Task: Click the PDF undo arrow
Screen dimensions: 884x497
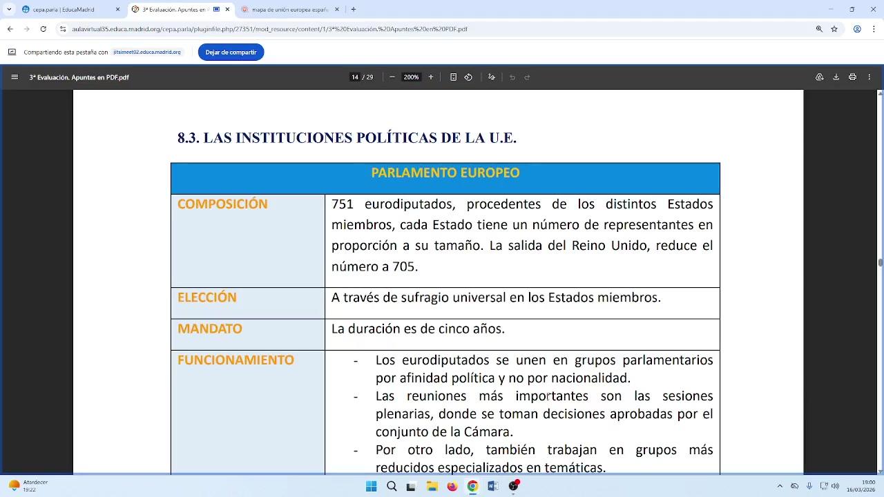Action: click(512, 77)
